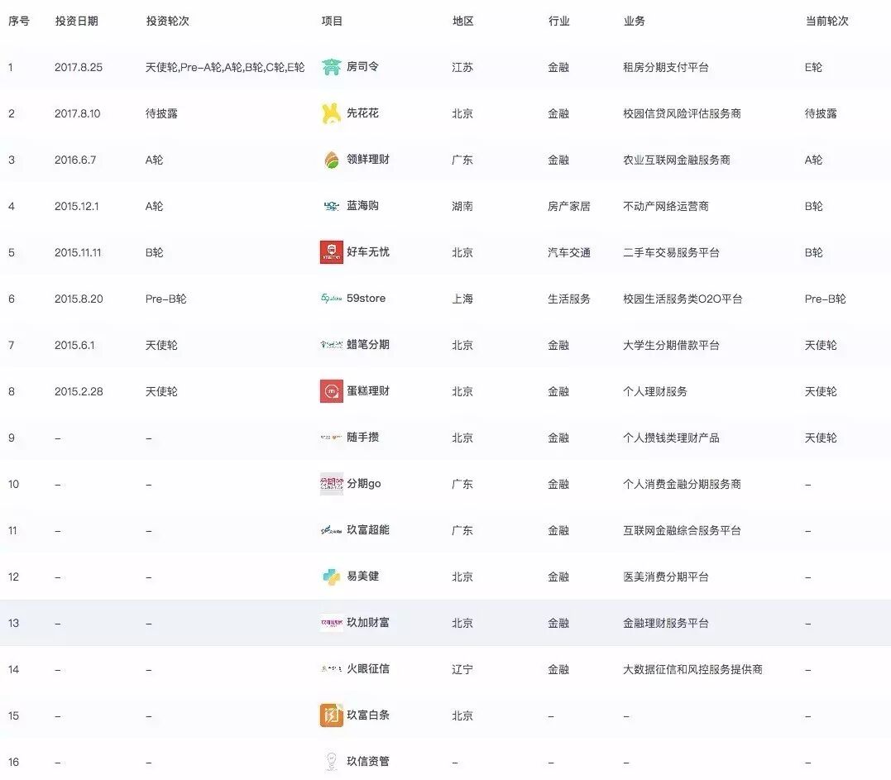Click the 大学生分期借款平台 business cell
The image size is (891, 780).
pyautogui.click(x=671, y=346)
